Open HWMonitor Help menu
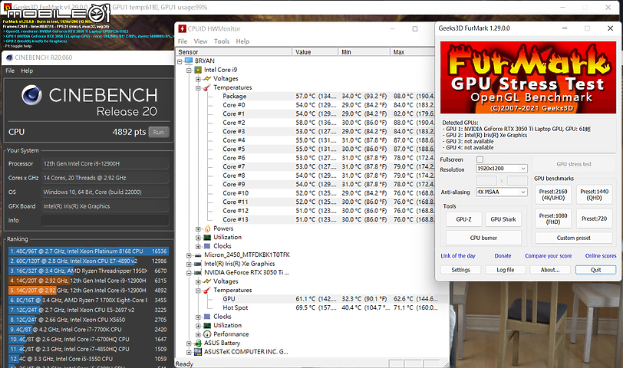 pyautogui.click(x=242, y=41)
